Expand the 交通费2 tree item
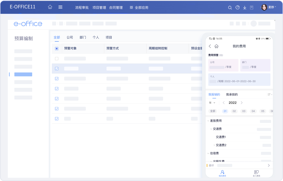Viewport: 283px width, 181px height. (x=214, y=145)
